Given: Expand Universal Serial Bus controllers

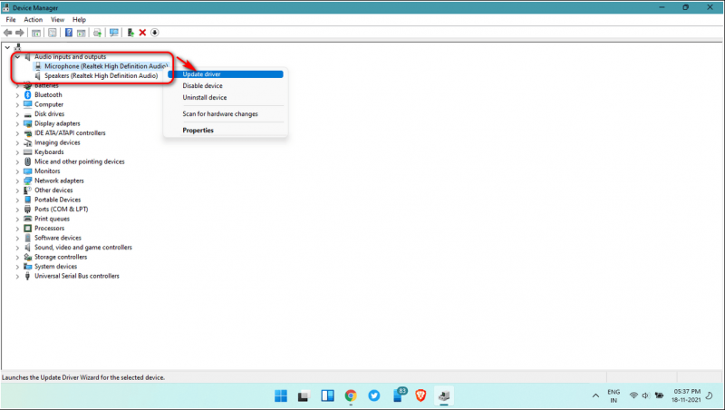Looking at the screenshot, I should coord(17,277).
